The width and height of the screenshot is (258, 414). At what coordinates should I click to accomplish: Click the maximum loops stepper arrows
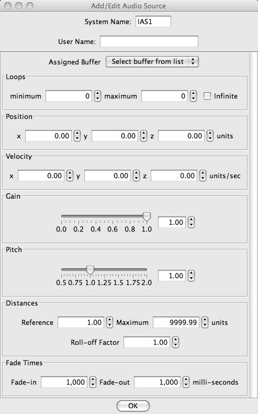(x=194, y=96)
